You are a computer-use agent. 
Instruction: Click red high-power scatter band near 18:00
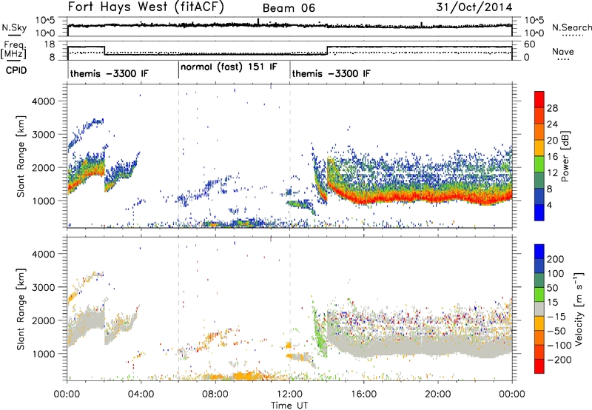400,196
